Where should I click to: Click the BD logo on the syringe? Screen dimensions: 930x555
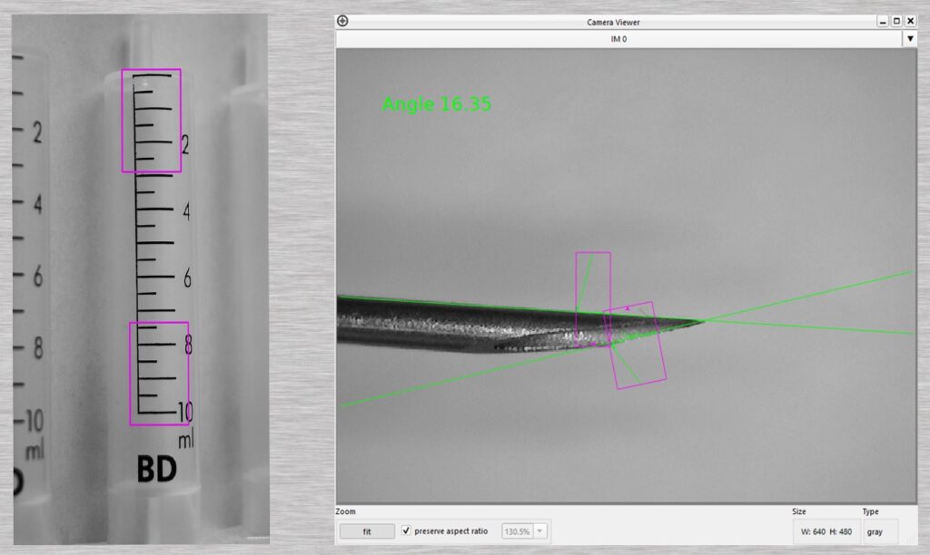click(156, 469)
